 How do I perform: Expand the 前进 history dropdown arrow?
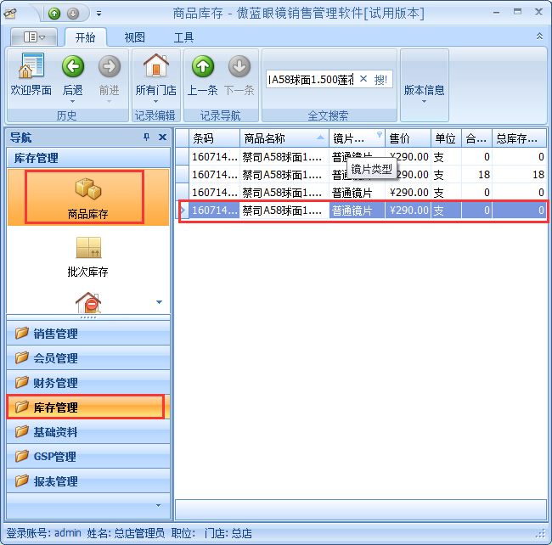tap(110, 102)
